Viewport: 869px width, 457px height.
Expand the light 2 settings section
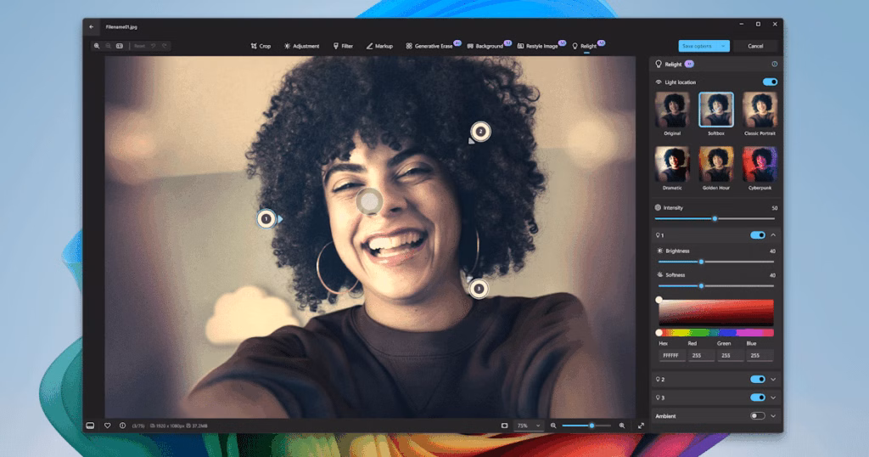(x=773, y=379)
